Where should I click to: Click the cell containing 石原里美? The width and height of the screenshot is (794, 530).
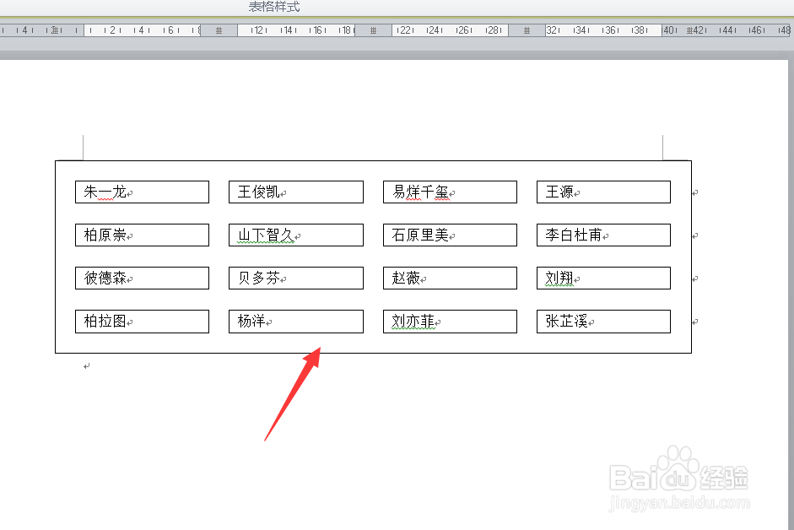coord(450,235)
